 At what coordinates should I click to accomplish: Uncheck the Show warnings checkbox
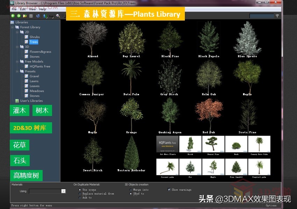(169, 189)
